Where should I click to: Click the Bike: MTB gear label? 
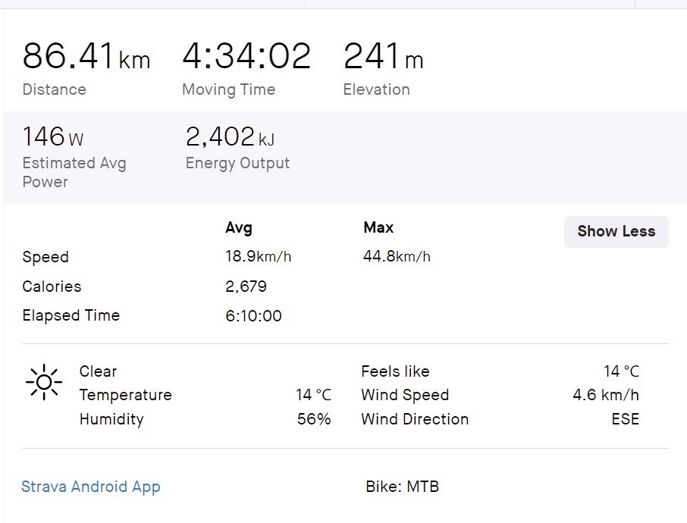pyautogui.click(x=402, y=487)
